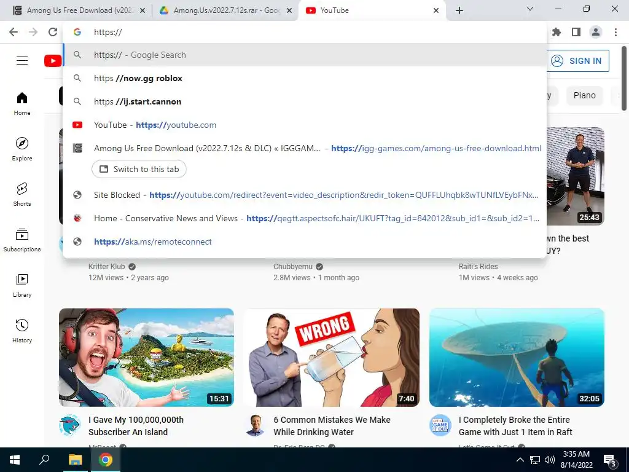The width and height of the screenshot is (629, 472).
Task: Open Raiti's Rides video thumbnail 25:43
Action: (x=576, y=176)
